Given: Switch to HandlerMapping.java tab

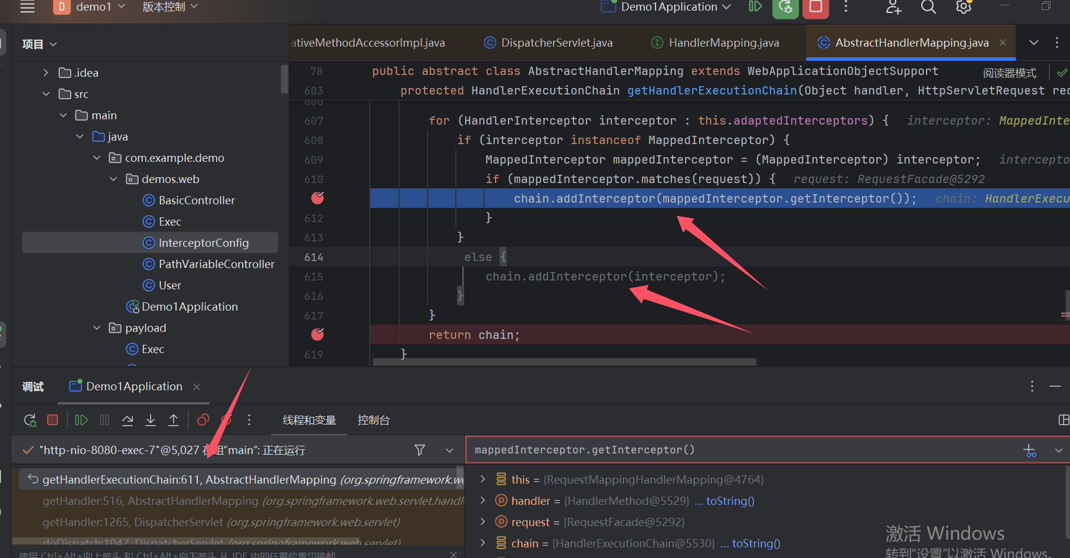Looking at the screenshot, I should pos(715,43).
